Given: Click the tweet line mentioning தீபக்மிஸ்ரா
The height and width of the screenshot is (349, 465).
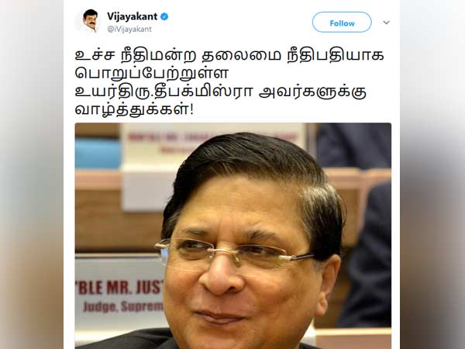Looking at the screenshot, I should [221, 92].
